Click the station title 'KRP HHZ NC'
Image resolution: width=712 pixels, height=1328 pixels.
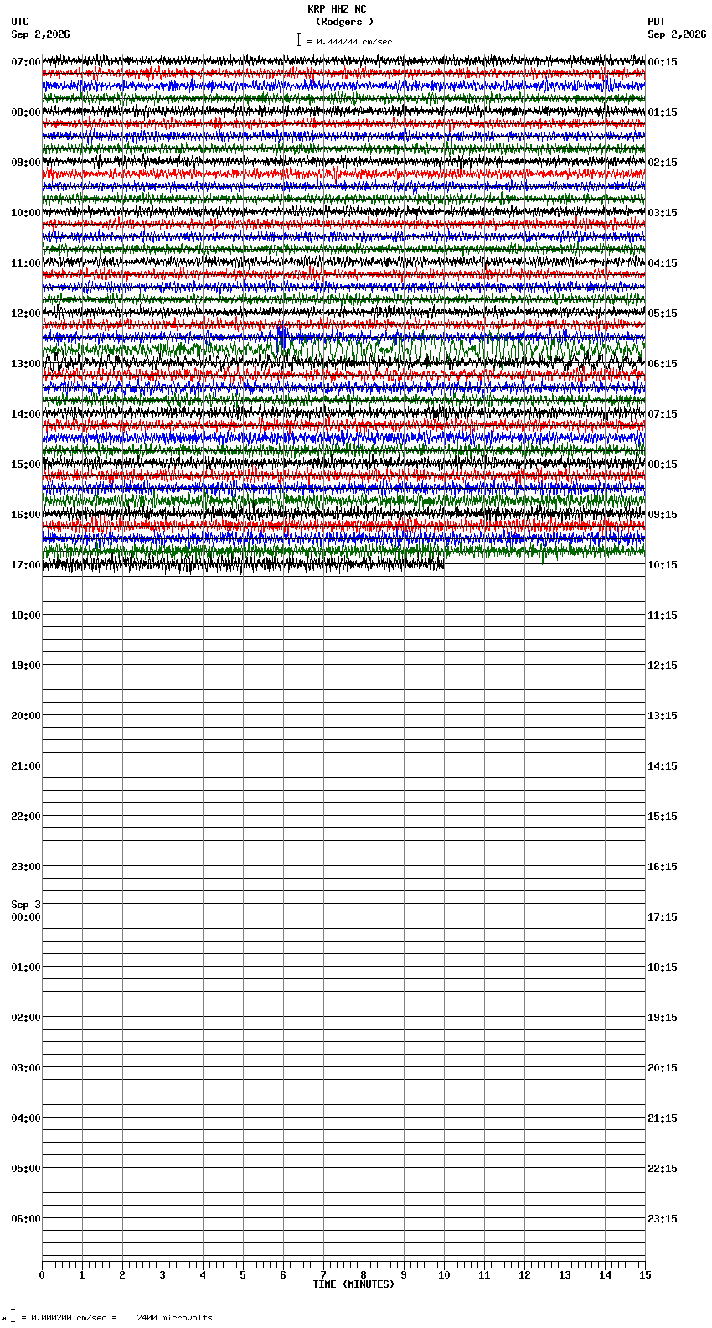coord(337,9)
